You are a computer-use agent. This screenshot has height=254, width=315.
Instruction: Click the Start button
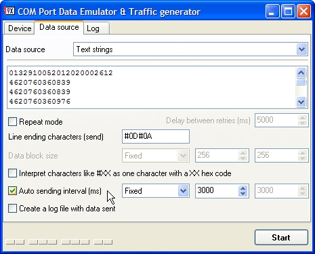pyautogui.click(x=281, y=237)
